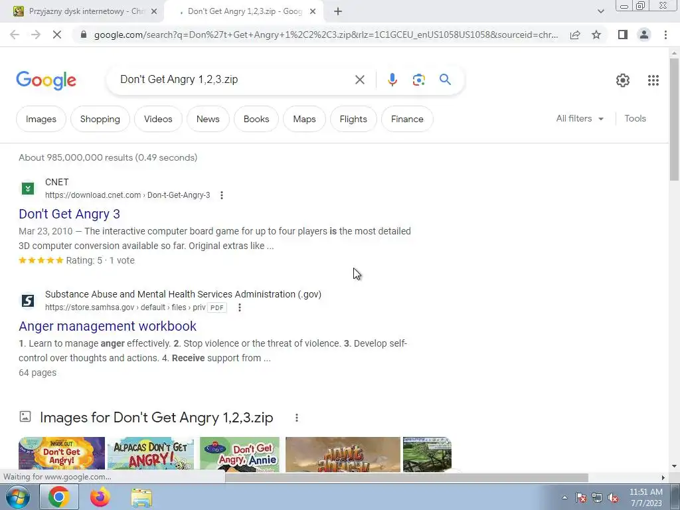The image size is (680, 510).
Task: Click the PDF badge on SAMHSA result
Action: point(217,307)
